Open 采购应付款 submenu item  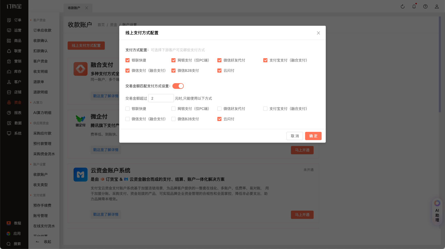42,133
